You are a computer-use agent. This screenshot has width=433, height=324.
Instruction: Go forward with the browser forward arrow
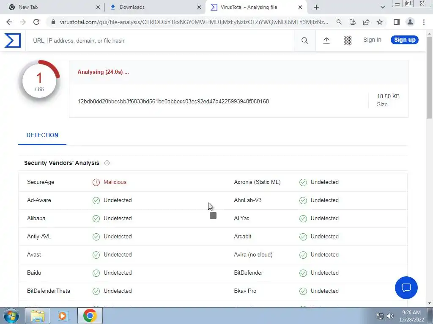(23, 22)
